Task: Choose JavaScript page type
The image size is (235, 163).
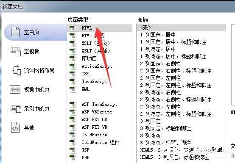Action: 94,81
